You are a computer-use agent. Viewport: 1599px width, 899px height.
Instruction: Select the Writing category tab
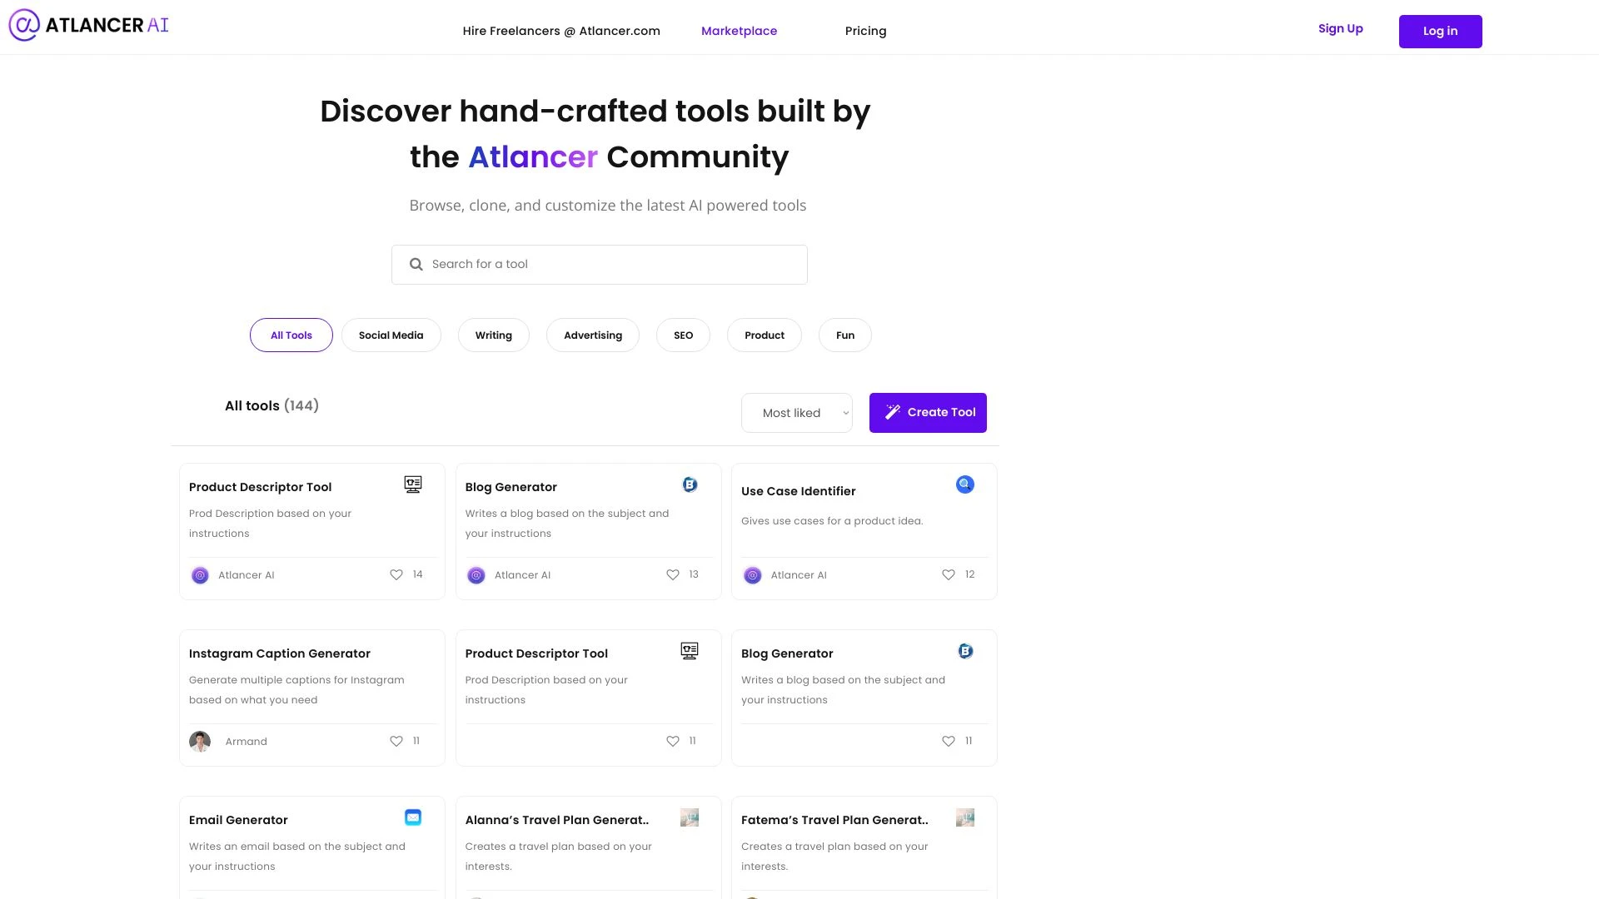pos(493,335)
